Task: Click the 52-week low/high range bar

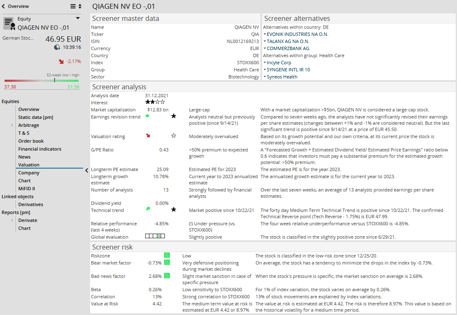Action: pos(41,80)
